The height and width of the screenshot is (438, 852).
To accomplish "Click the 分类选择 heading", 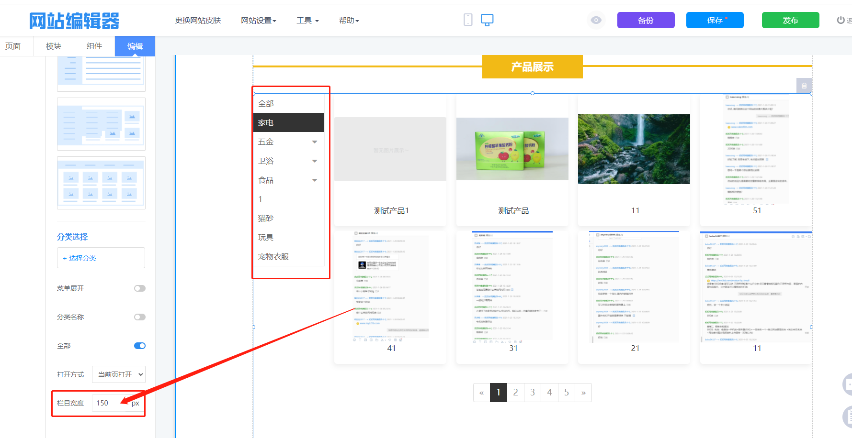I will click(x=72, y=237).
